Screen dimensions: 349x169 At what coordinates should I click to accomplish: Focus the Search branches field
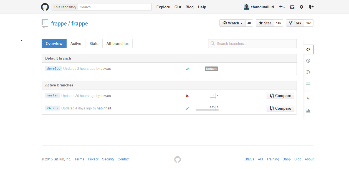[x=252, y=43]
